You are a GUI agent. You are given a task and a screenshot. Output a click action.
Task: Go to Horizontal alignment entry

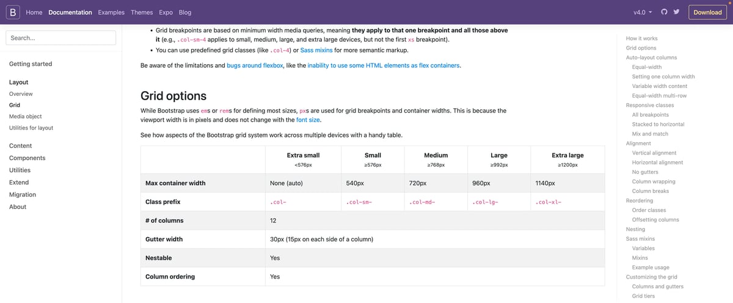click(x=658, y=162)
